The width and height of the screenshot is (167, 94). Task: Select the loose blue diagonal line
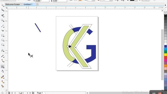(x=38, y=28)
